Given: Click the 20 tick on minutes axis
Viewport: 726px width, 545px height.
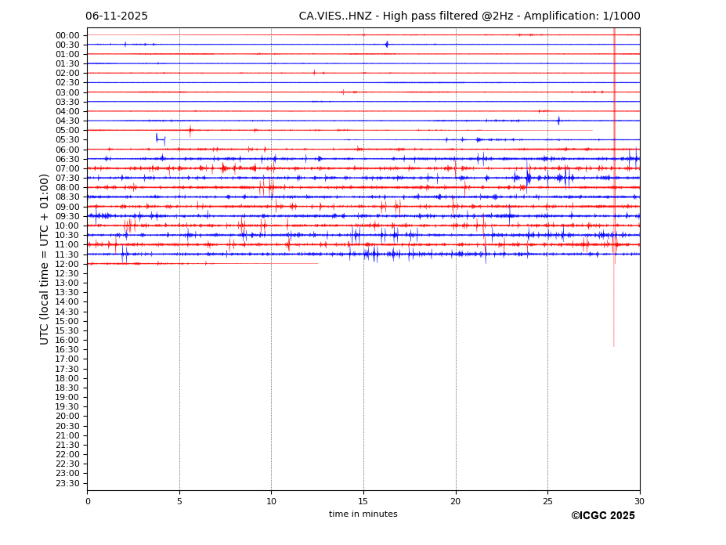Looking at the screenshot, I should tap(456, 501).
